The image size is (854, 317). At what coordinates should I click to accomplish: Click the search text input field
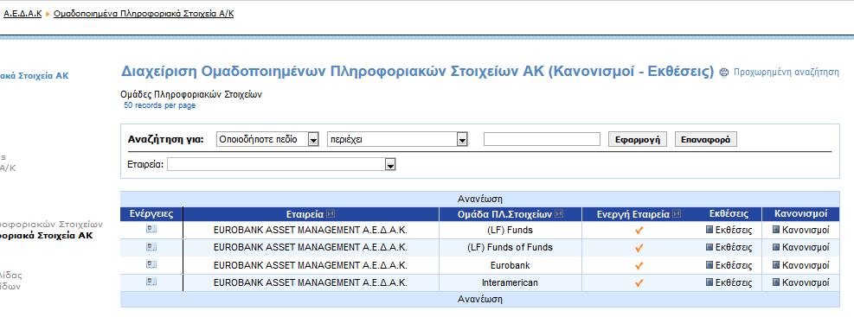tap(542, 139)
